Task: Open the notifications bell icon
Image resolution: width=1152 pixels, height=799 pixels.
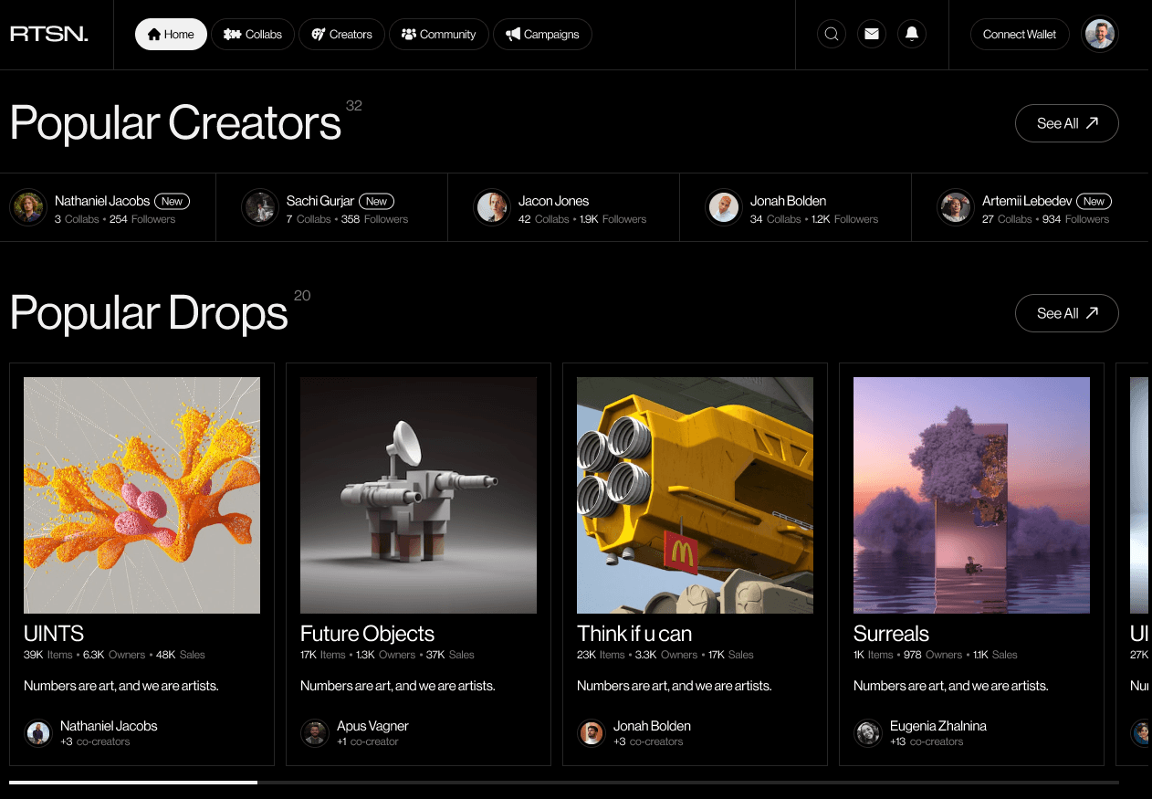Action: pyautogui.click(x=912, y=35)
